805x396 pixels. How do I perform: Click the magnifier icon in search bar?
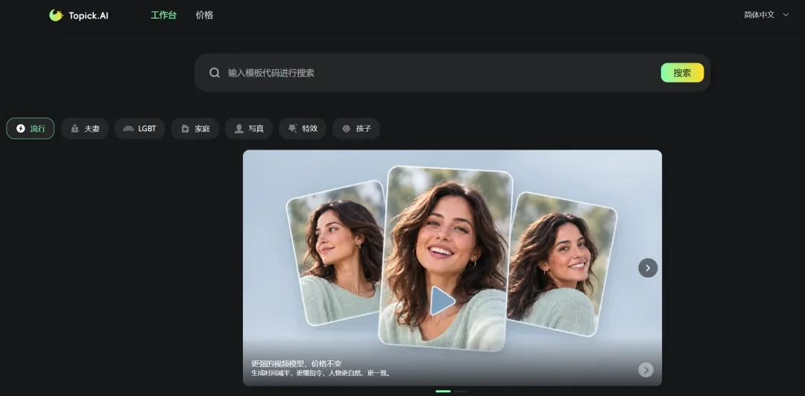click(x=215, y=73)
